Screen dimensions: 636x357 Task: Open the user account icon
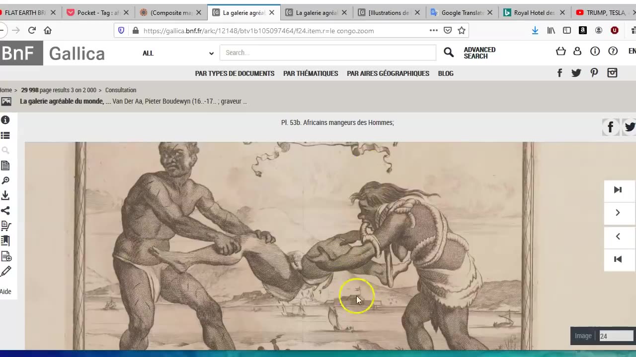coord(577,51)
